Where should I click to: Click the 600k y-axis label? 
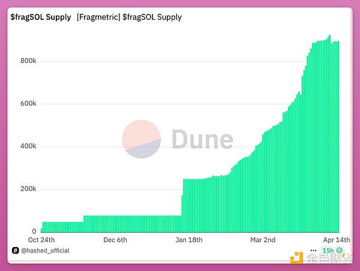click(28, 104)
